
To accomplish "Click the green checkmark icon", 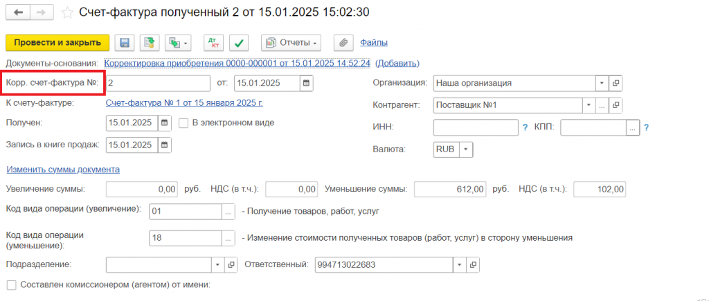I will click(x=238, y=43).
